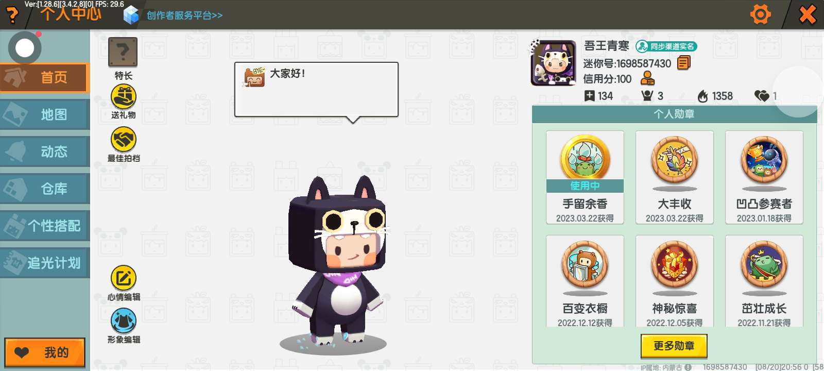Open the 形象编辑 outfit edit icon
Image resolution: width=824 pixels, height=371 pixels.
click(x=124, y=321)
